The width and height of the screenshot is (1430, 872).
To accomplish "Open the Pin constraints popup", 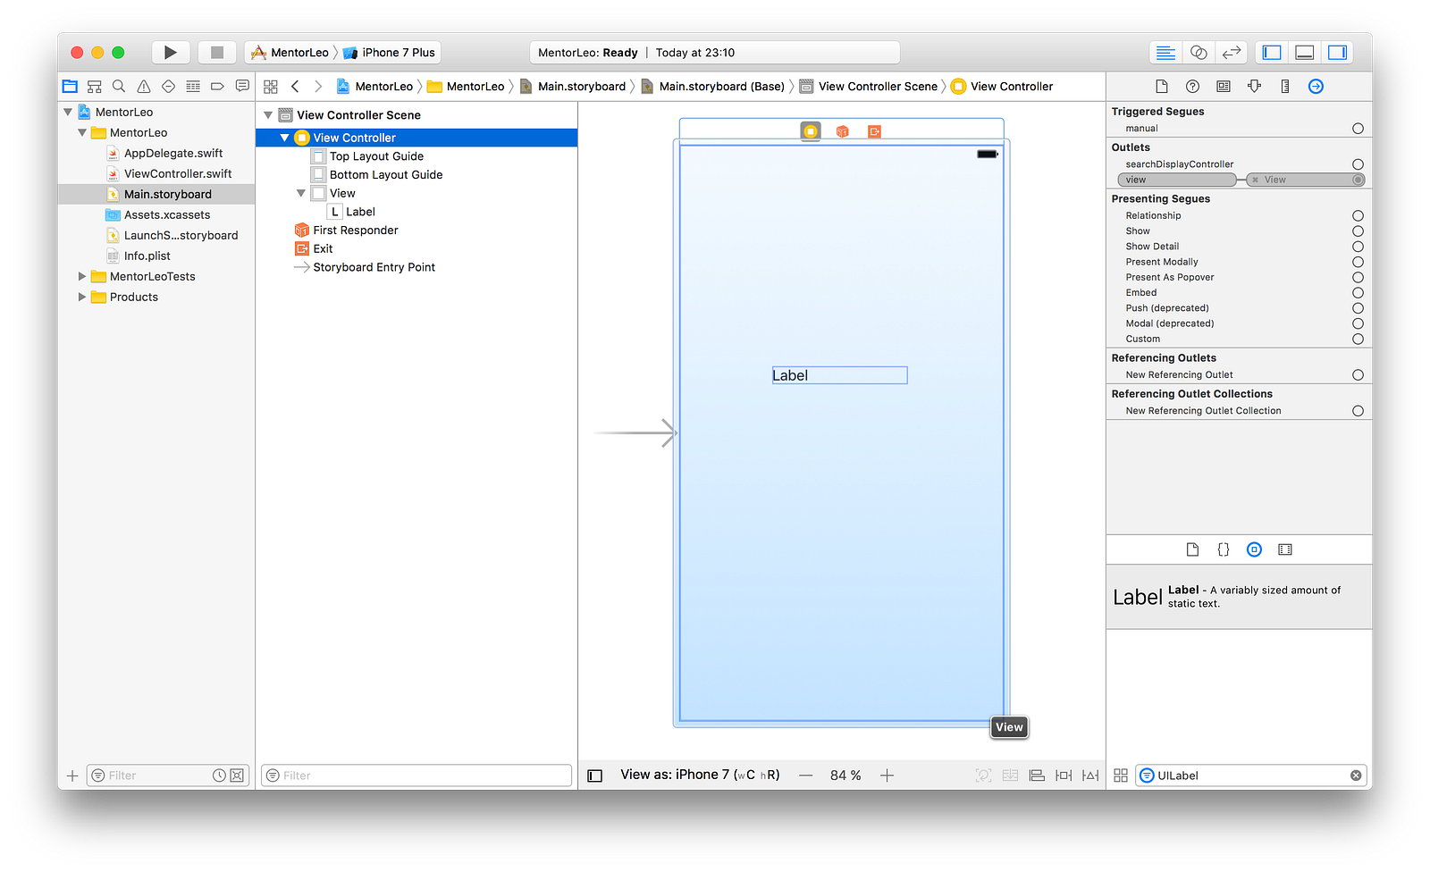I will (1064, 776).
